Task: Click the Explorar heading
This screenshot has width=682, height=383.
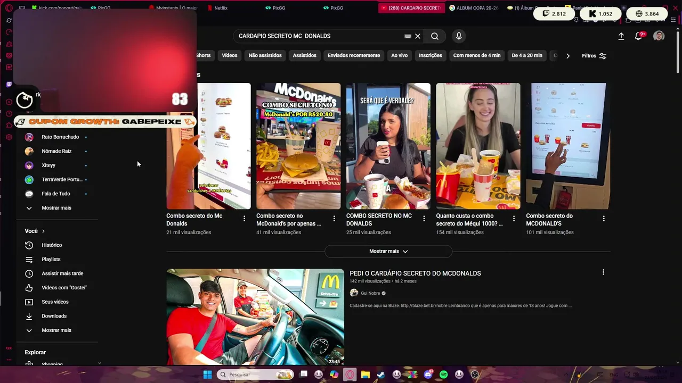Action: (x=35, y=352)
